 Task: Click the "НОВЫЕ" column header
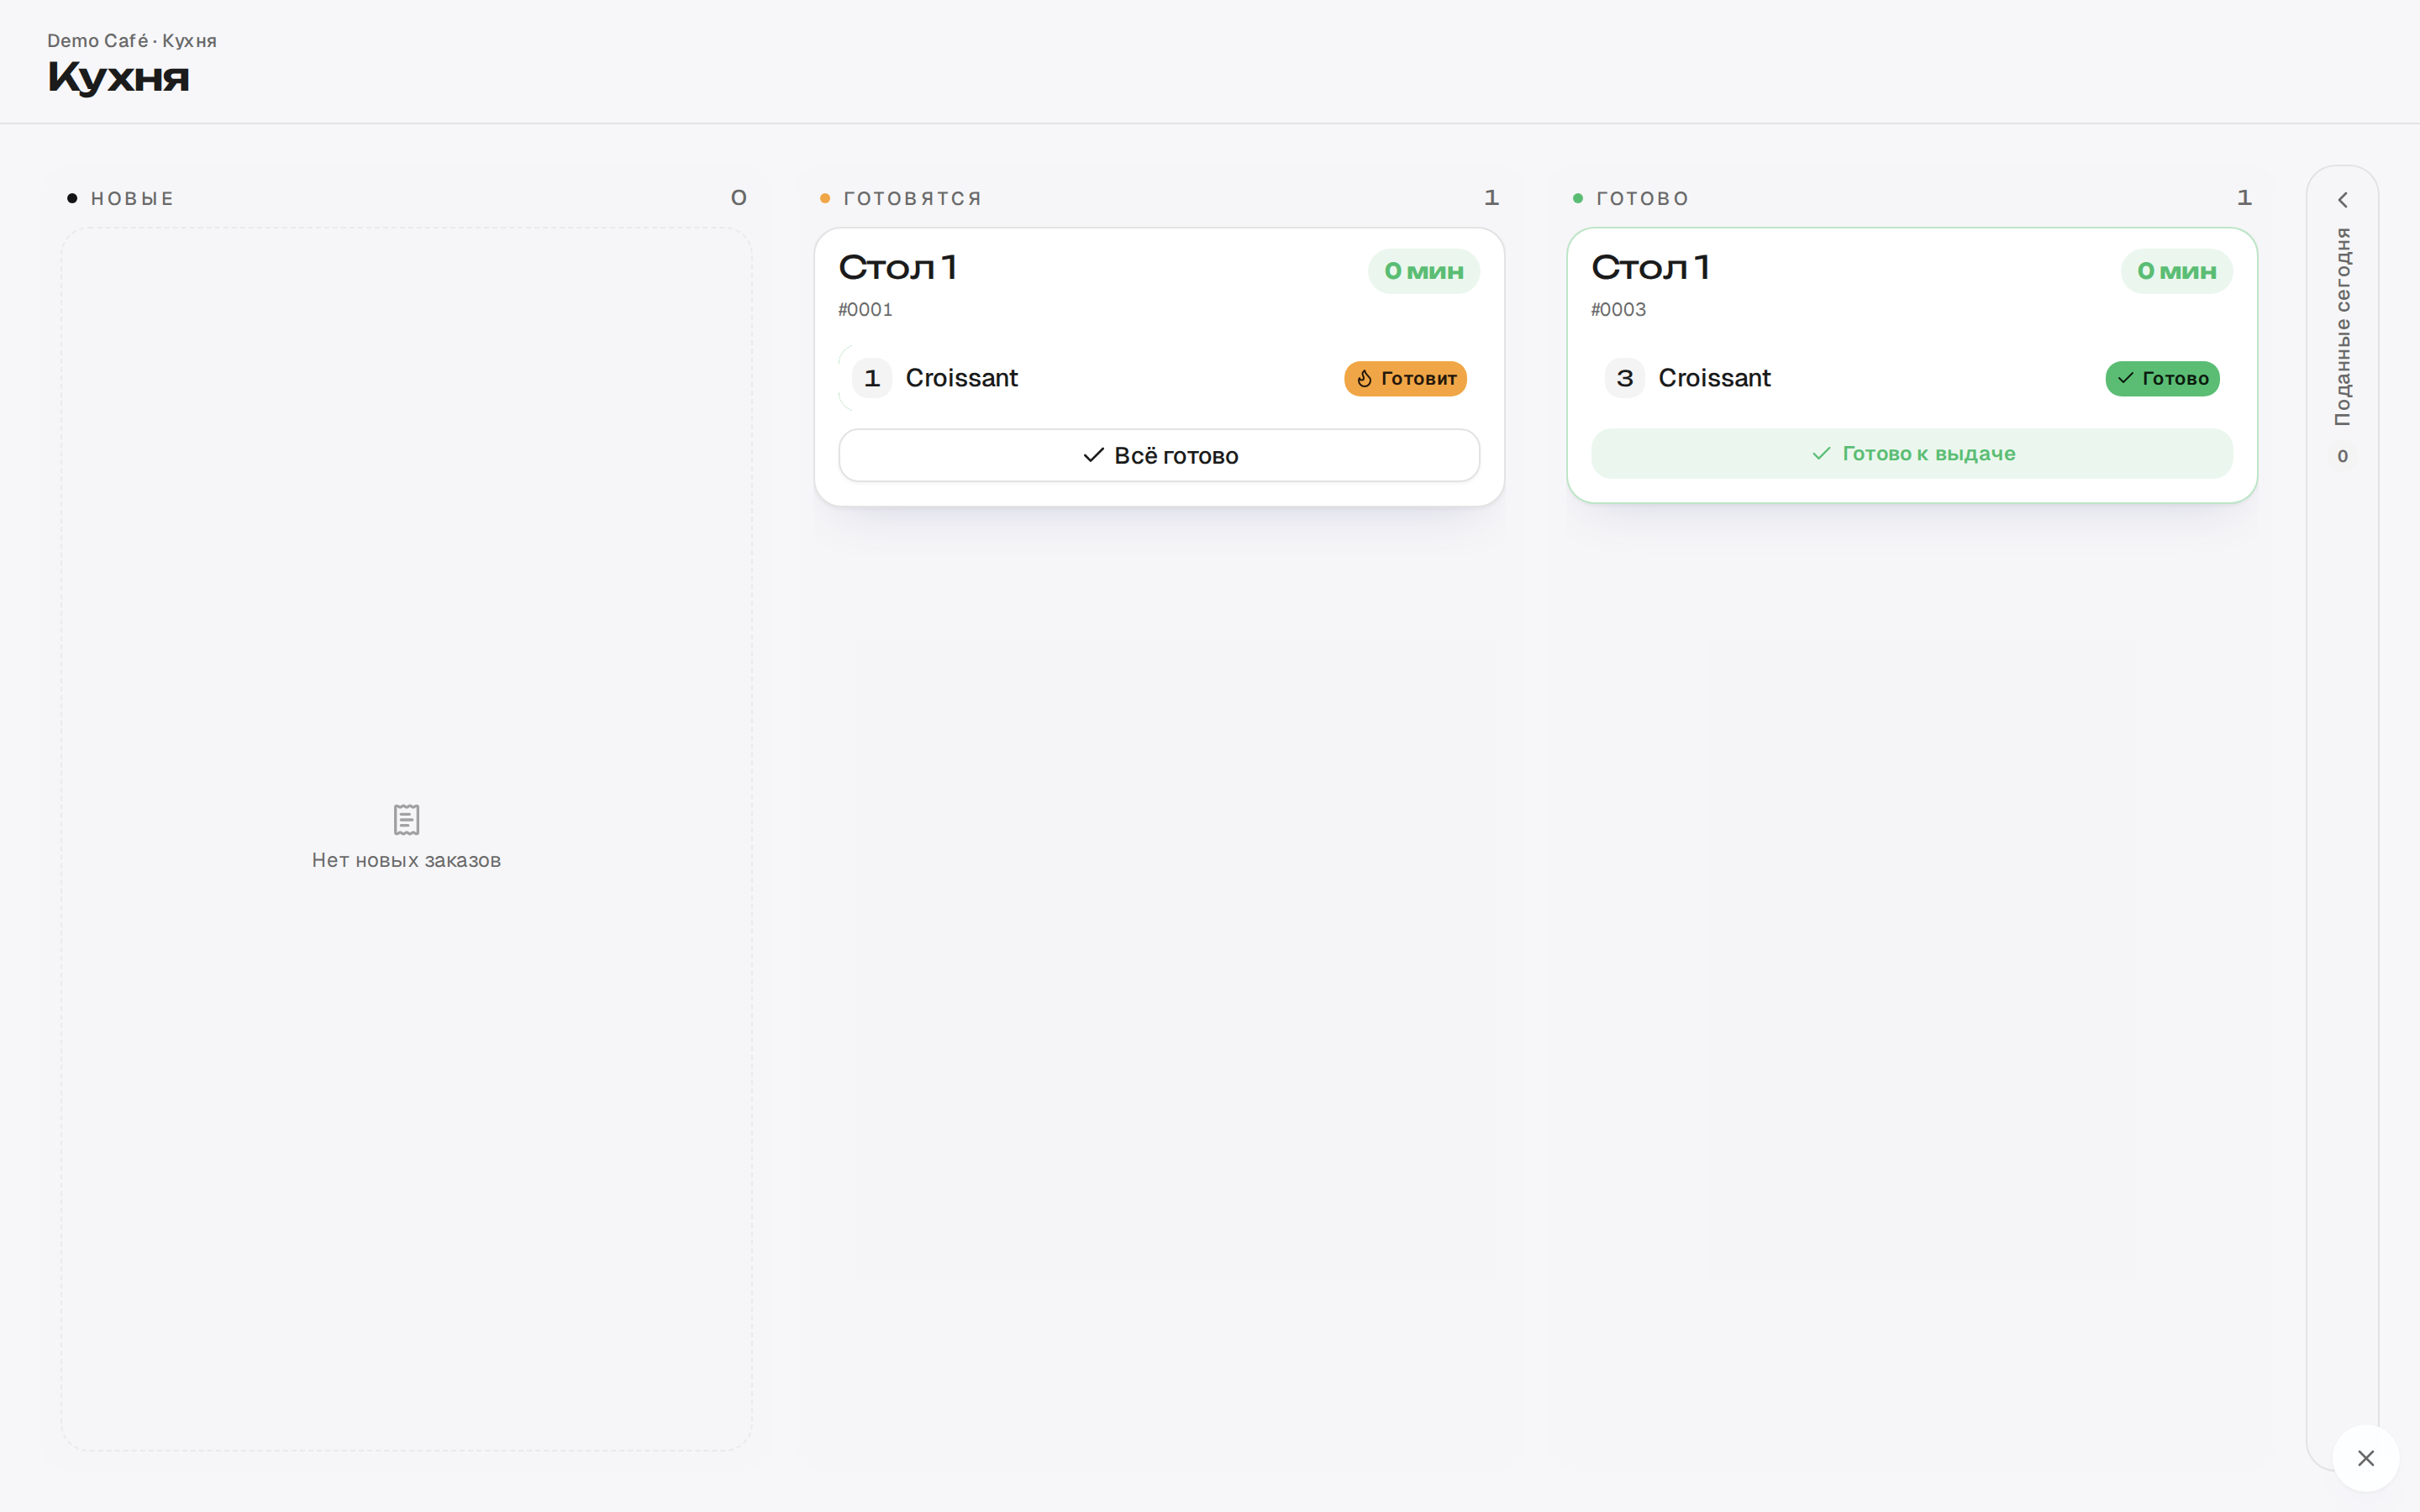pos(132,198)
